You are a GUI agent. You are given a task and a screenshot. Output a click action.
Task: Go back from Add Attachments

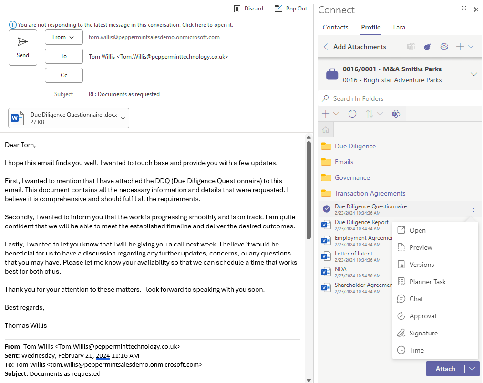[326, 47]
